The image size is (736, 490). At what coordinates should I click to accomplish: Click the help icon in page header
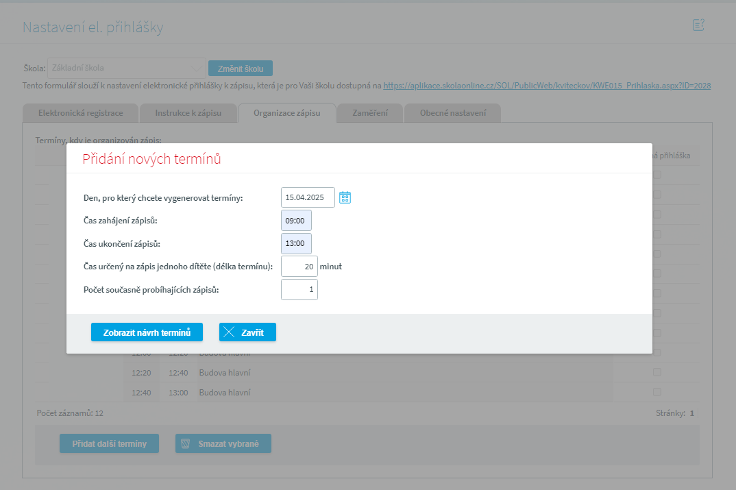click(698, 25)
